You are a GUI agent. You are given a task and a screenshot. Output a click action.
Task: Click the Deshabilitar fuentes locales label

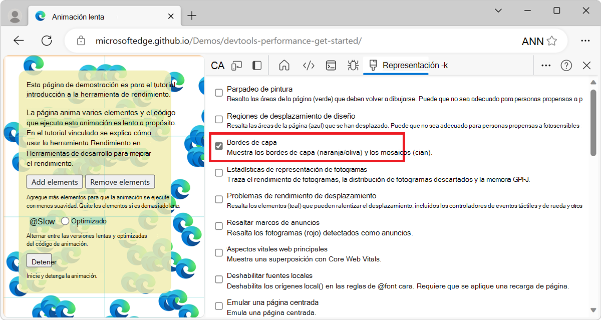269,275
